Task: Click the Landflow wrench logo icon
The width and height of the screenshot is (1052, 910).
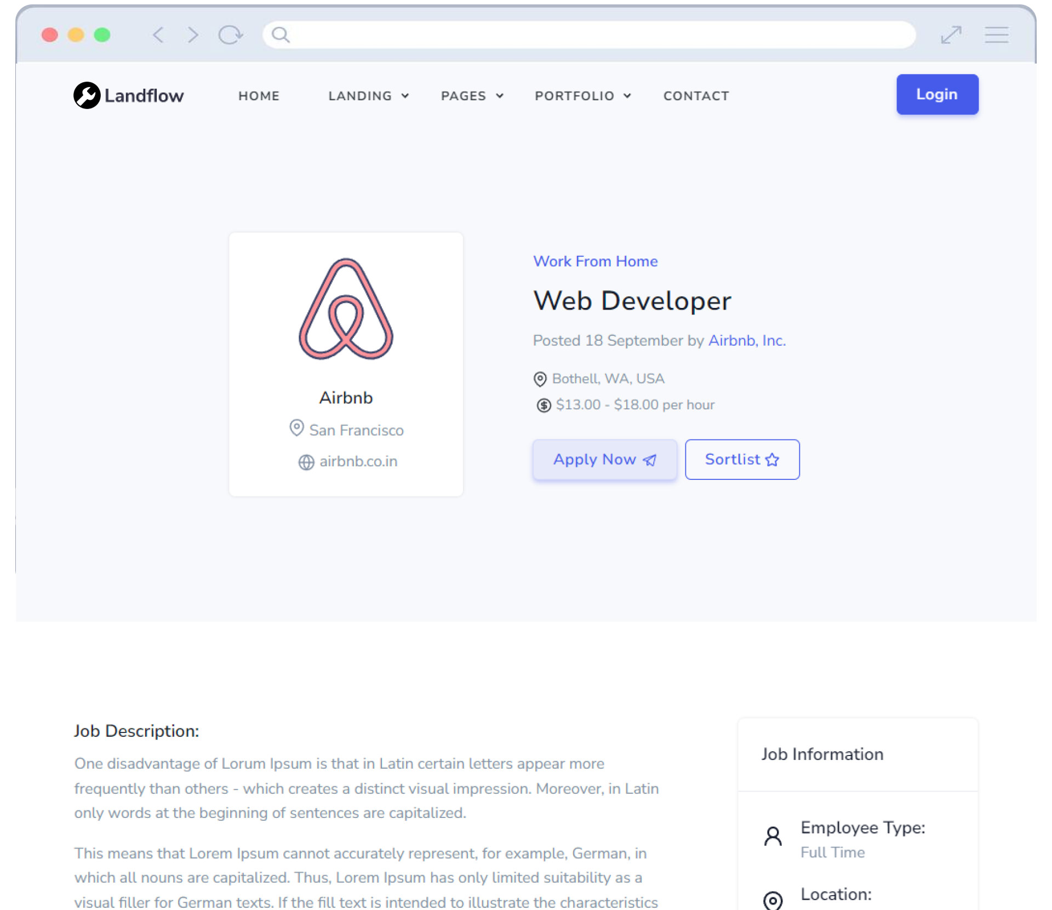Action: coord(87,95)
